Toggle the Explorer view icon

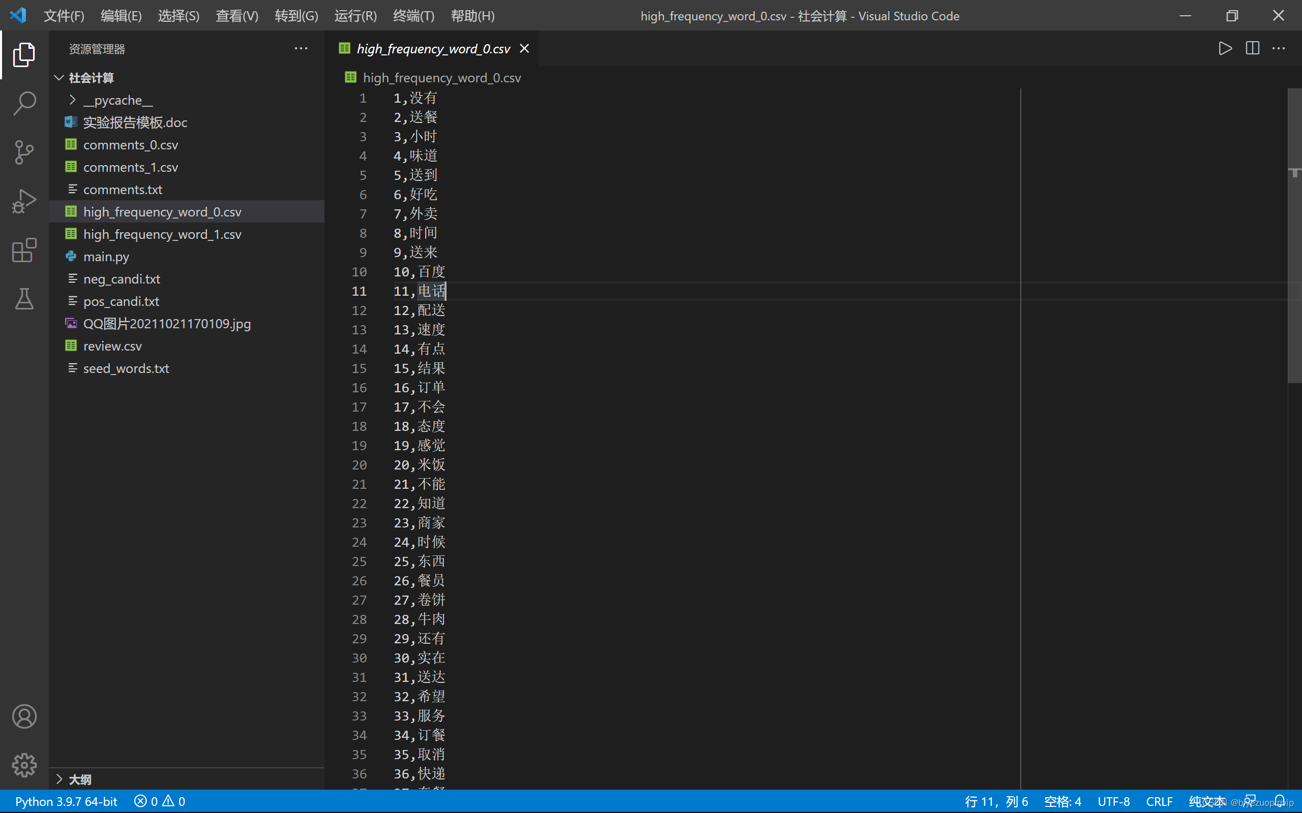click(x=24, y=54)
